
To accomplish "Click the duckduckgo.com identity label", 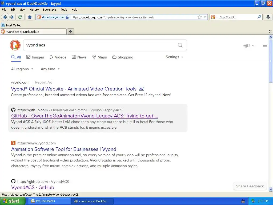I will pos(53,17).
